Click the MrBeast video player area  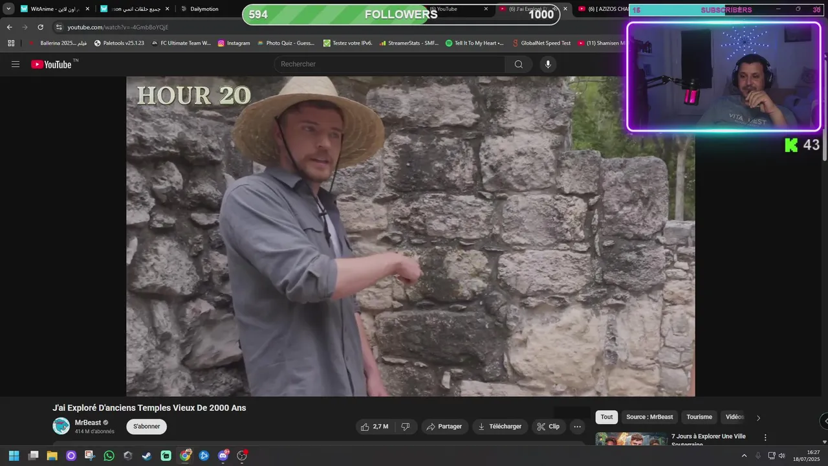click(411, 236)
